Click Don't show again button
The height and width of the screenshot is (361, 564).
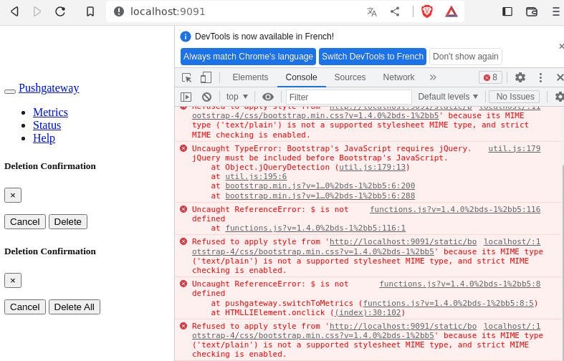pos(465,57)
